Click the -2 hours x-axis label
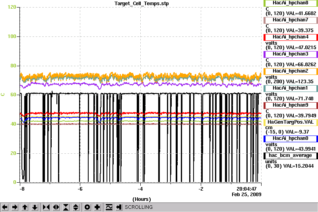Image resolution: width=318 pixels, height=212 pixels. point(201,189)
